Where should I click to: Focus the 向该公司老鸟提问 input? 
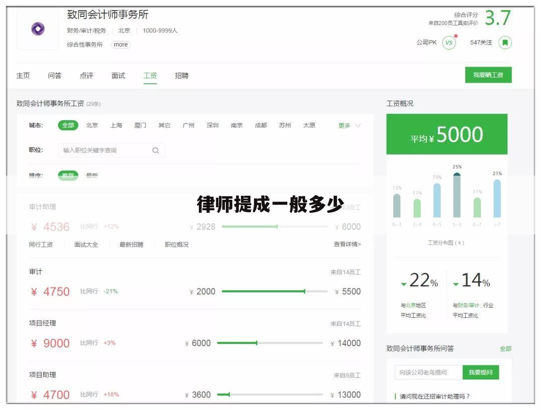point(428,372)
